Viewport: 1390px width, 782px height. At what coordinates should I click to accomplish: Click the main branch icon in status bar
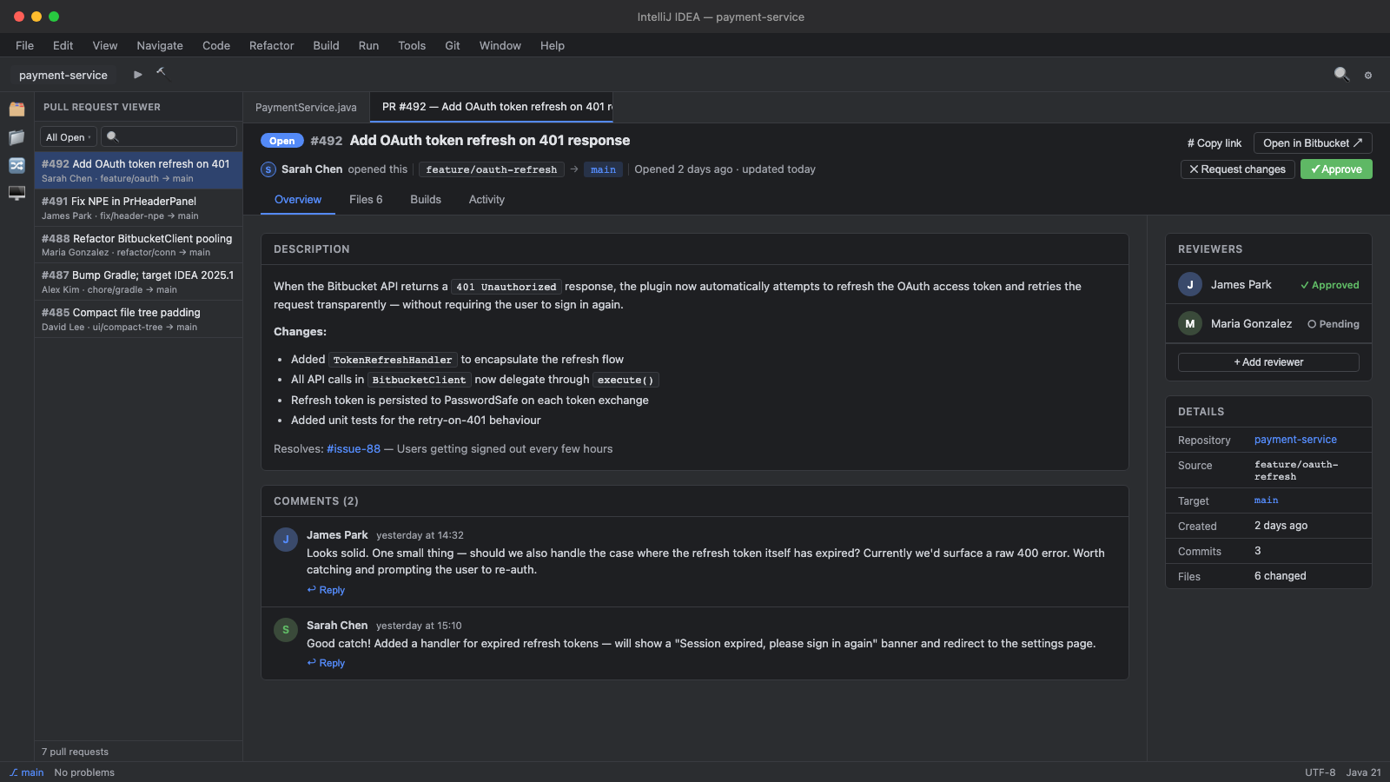[14, 772]
